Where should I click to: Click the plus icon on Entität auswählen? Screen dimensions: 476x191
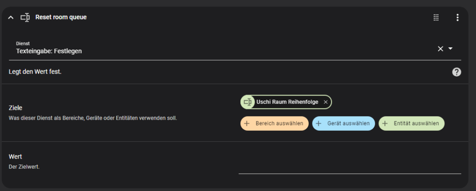[385, 123]
